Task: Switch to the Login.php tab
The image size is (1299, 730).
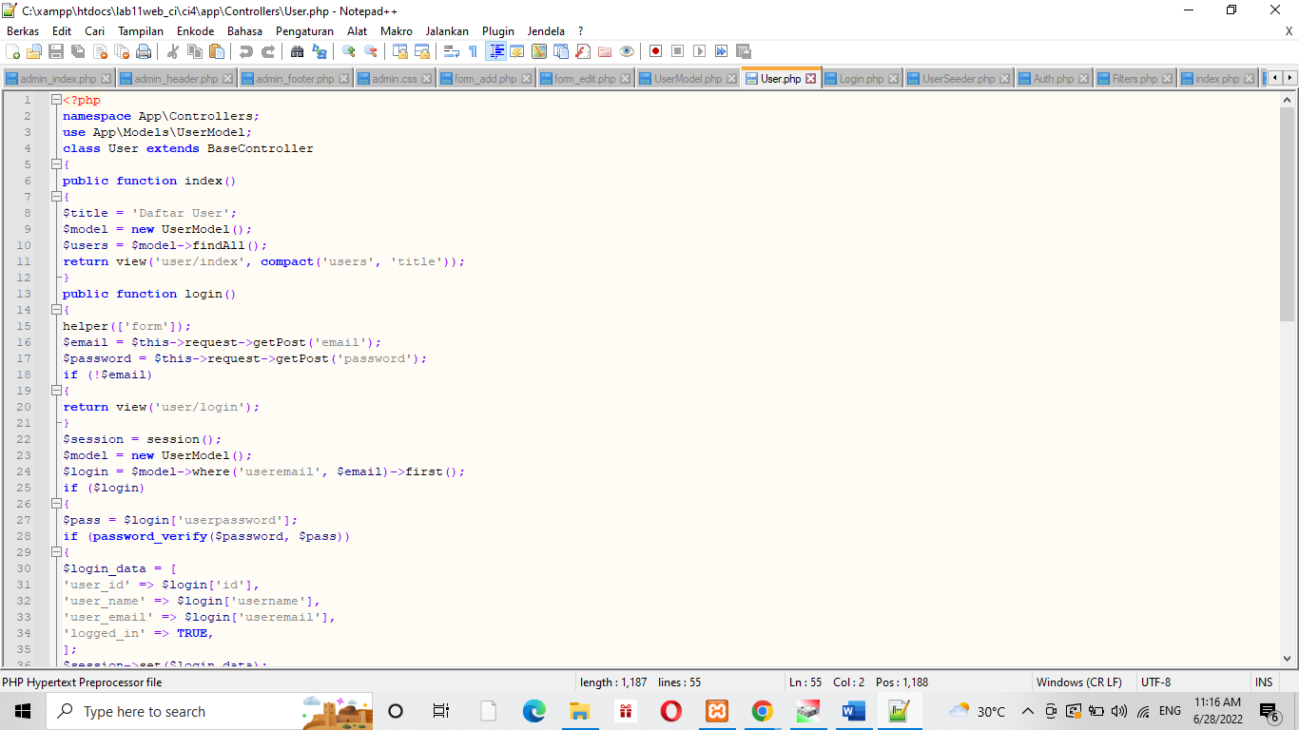Action: (x=861, y=79)
